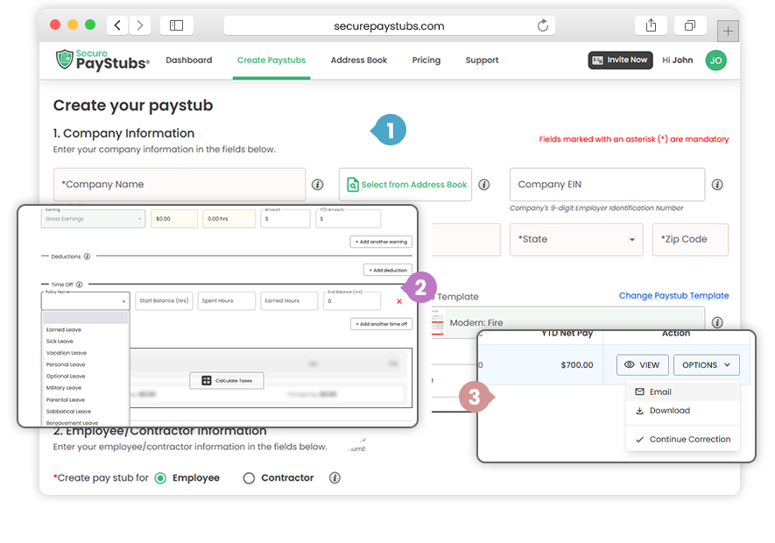
Task: Click the Company Name input field
Action: (x=180, y=185)
